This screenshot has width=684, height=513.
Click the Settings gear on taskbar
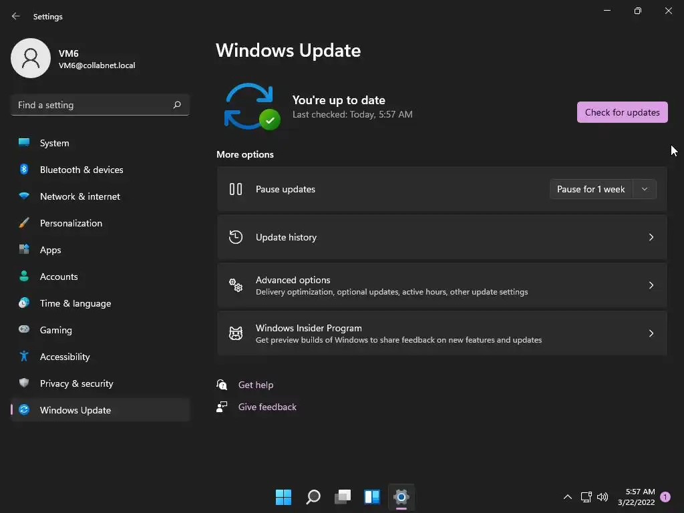pyautogui.click(x=401, y=497)
